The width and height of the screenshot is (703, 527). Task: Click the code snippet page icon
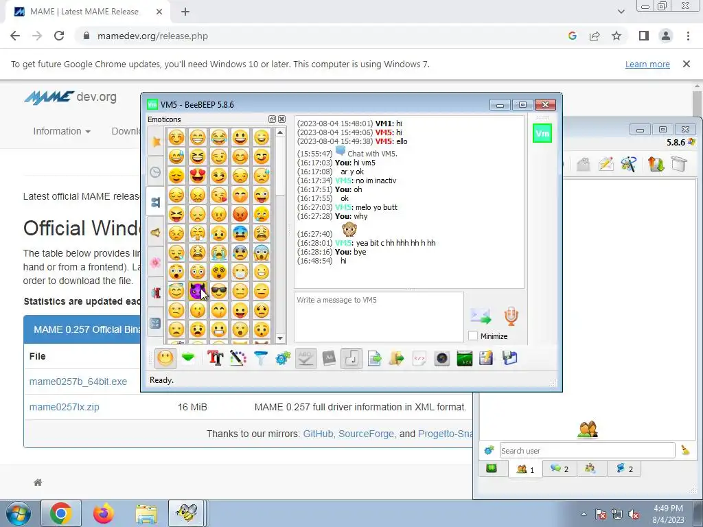pos(419,358)
